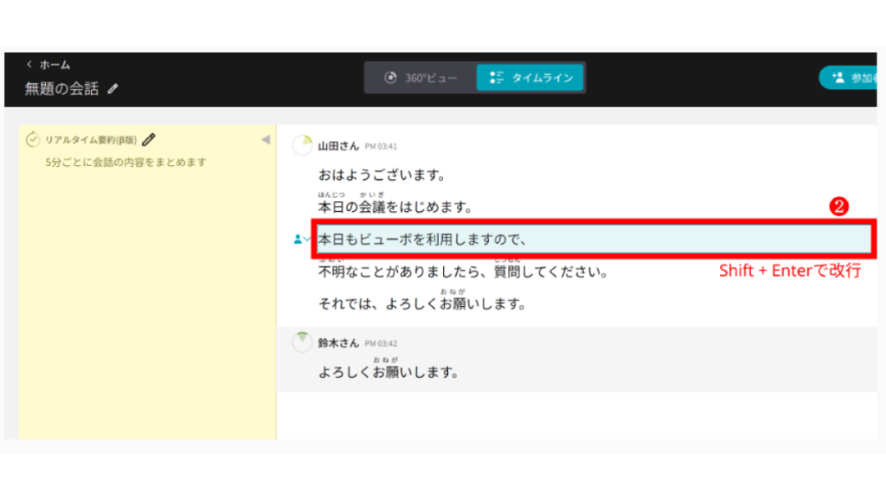This screenshot has width=886, height=498.
Task: Click the add participant icon at top right
Action: [837, 78]
